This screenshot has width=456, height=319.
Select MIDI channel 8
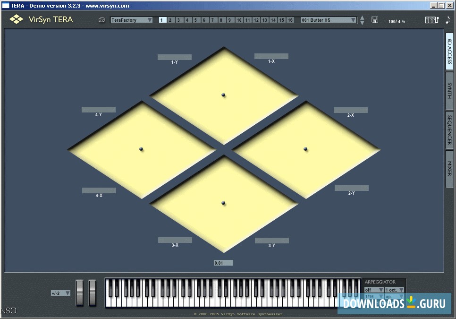221,20
